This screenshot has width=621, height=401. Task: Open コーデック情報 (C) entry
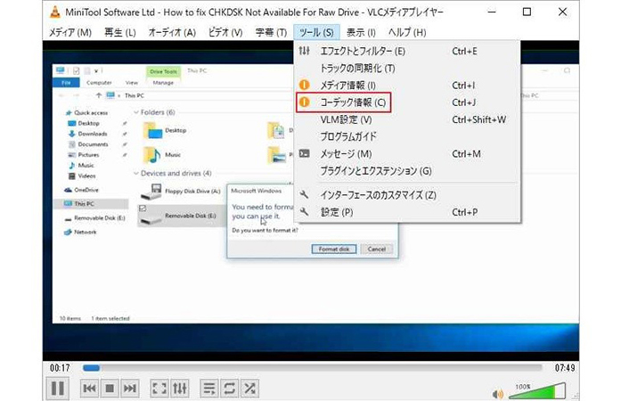point(407,102)
